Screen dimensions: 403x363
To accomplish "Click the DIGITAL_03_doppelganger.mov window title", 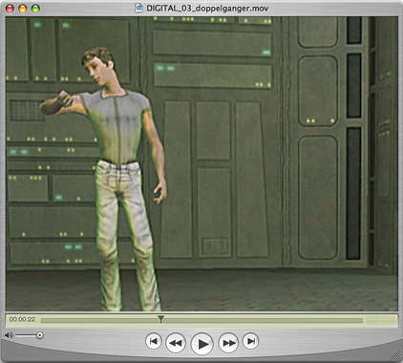I will (x=207, y=9).
